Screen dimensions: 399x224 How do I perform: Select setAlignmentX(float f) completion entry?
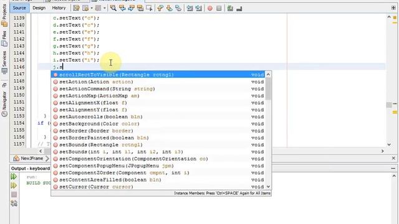[158, 103]
